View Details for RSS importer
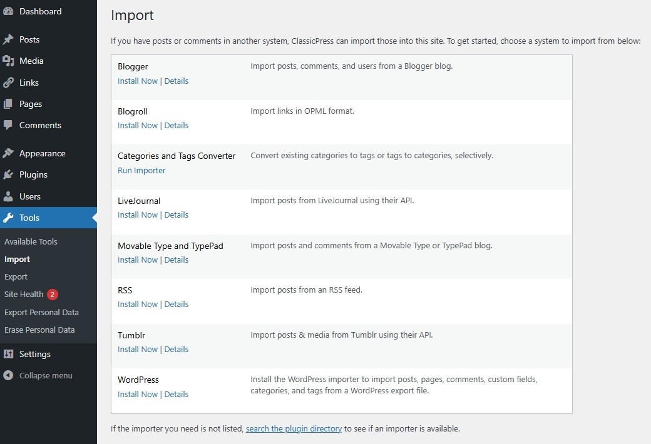651x444 pixels. pyautogui.click(x=176, y=304)
